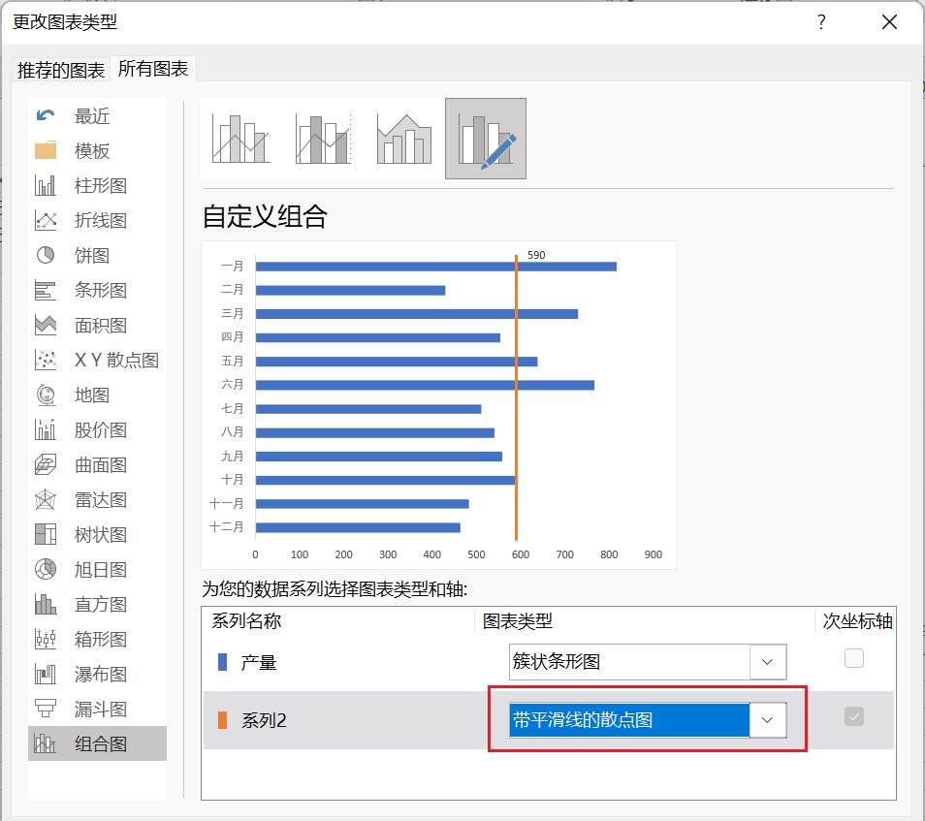Switch to the 所有图表 tab
Viewport: 925px width, 821px height.
153,69
